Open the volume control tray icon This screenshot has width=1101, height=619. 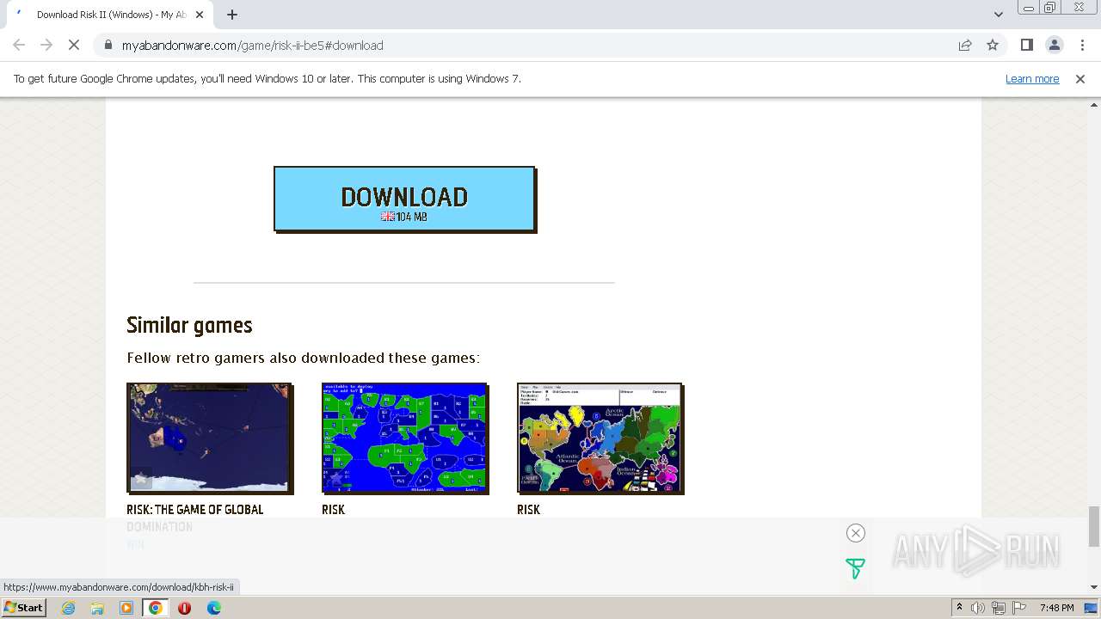pos(978,608)
